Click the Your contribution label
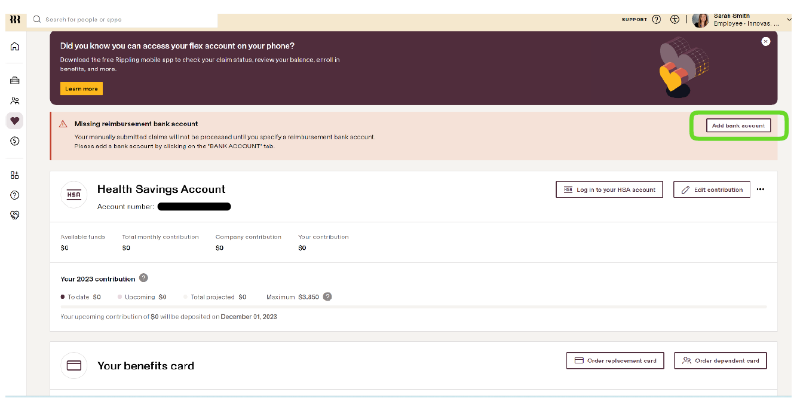 [x=323, y=237]
